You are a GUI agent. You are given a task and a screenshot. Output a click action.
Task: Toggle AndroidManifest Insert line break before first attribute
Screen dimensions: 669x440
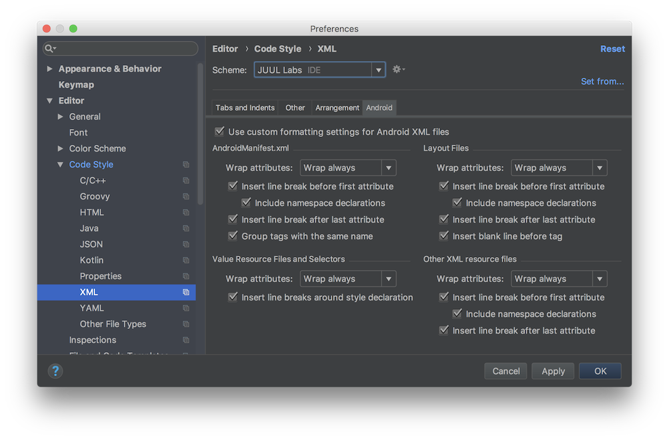tap(233, 185)
